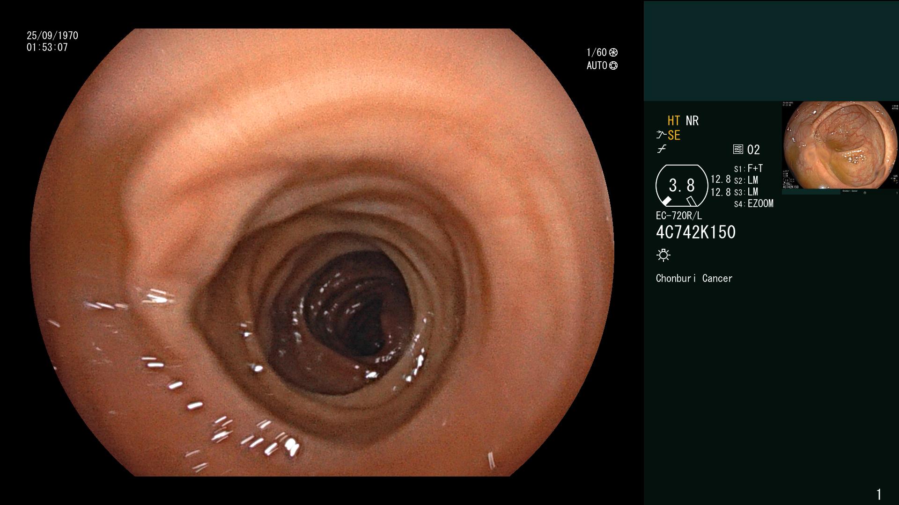The width and height of the screenshot is (899, 505).
Task: Click the upper 12.8 scope diameter value
Action: [721, 179]
